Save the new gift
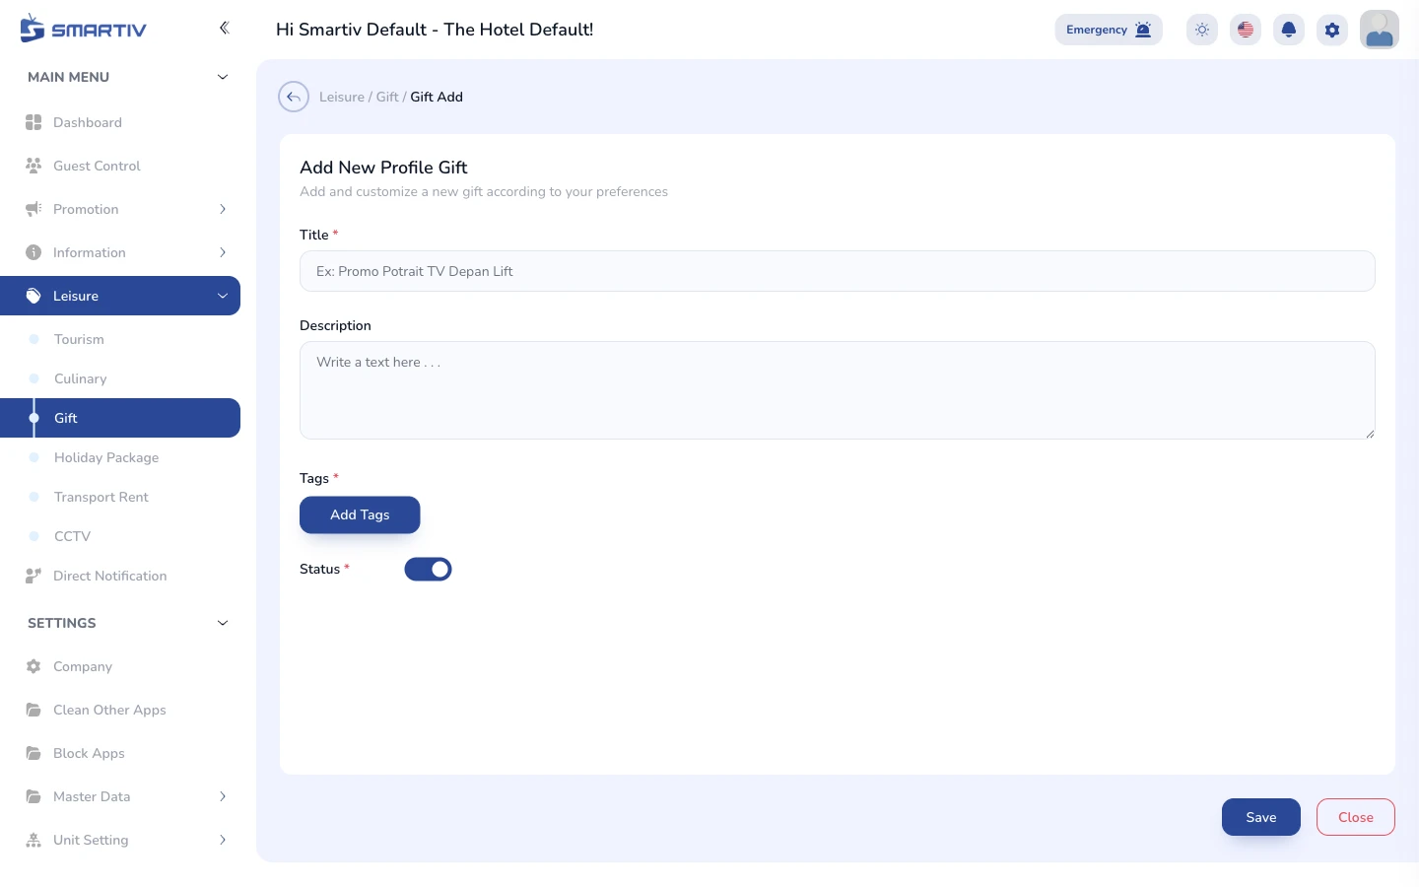Viewport: 1419px width, 887px height. click(x=1261, y=817)
